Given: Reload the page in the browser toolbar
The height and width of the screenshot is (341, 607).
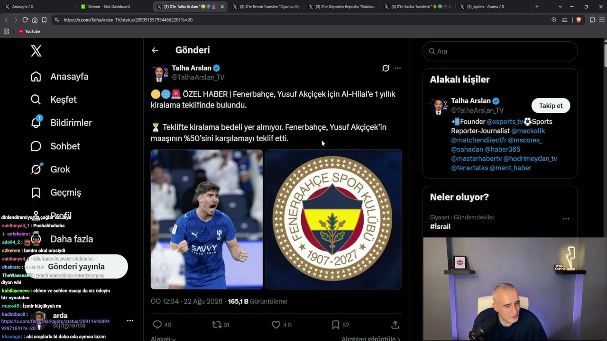Looking at the screenshot, I should pyautogui.click(x=25, y=20).
